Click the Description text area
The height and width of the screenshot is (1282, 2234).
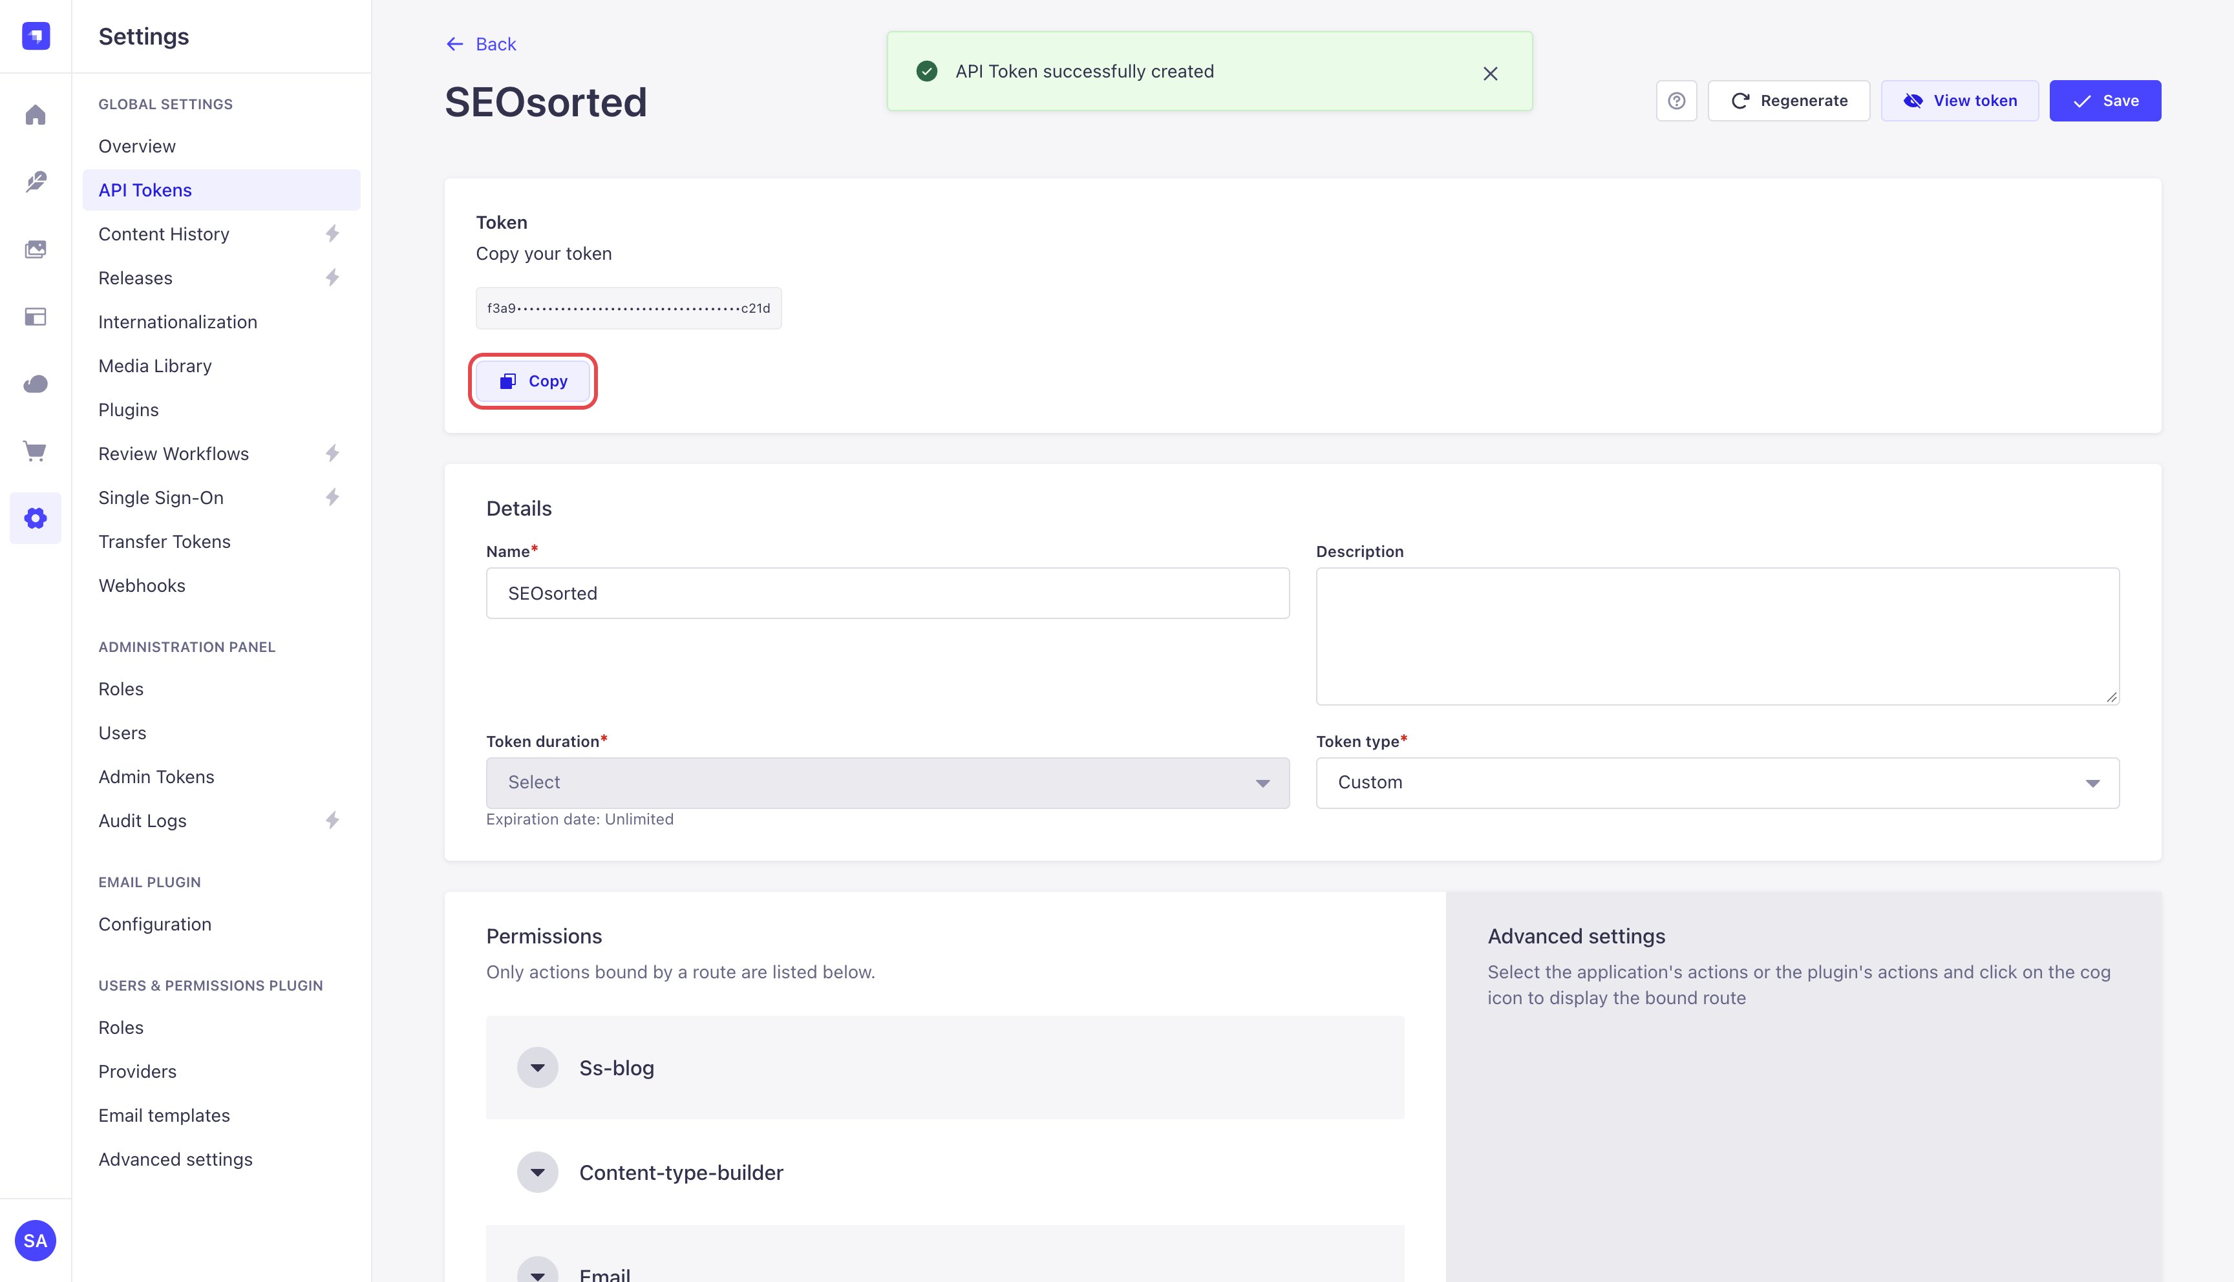1717,636
